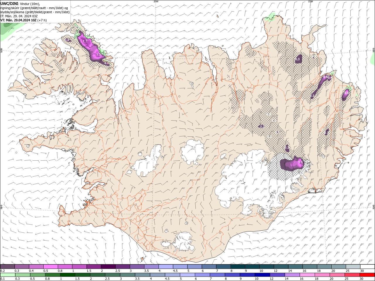
Task: Select the pale green 0.1 swatch in lower scale
Action: [8, 275]
